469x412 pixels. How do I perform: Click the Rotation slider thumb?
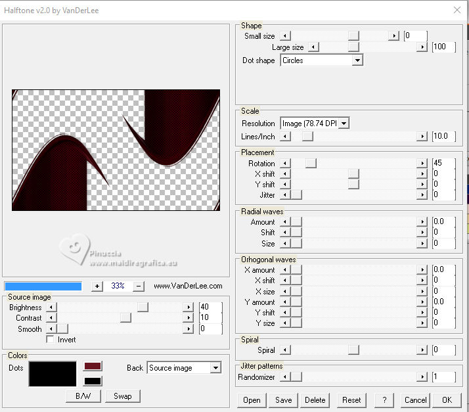pyautogui.click(x=311, y=163)
